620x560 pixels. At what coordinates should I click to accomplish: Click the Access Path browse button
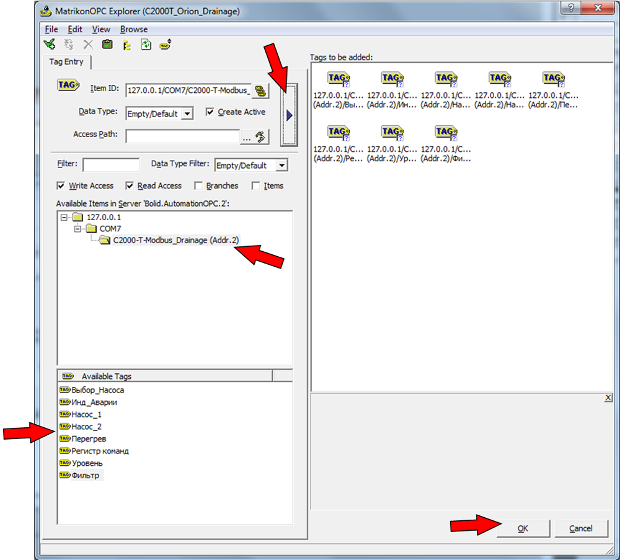pos(255,137)
